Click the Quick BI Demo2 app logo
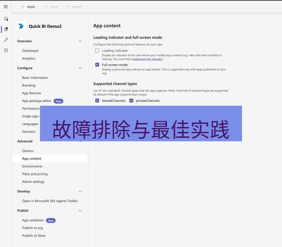282x247 pixels. coord(21,26)
